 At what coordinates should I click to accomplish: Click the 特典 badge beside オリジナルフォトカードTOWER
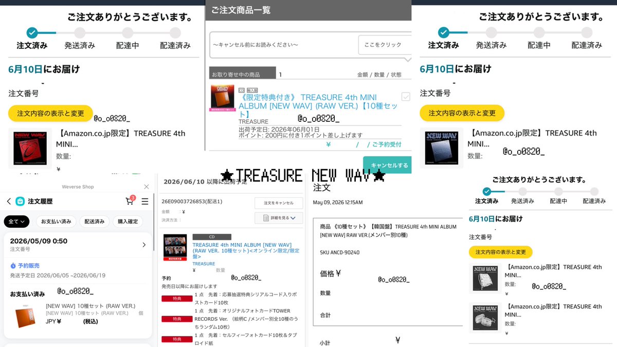coord(176,319)
